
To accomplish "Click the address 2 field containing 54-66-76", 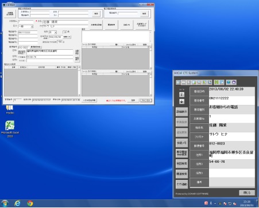I will 50,57.
